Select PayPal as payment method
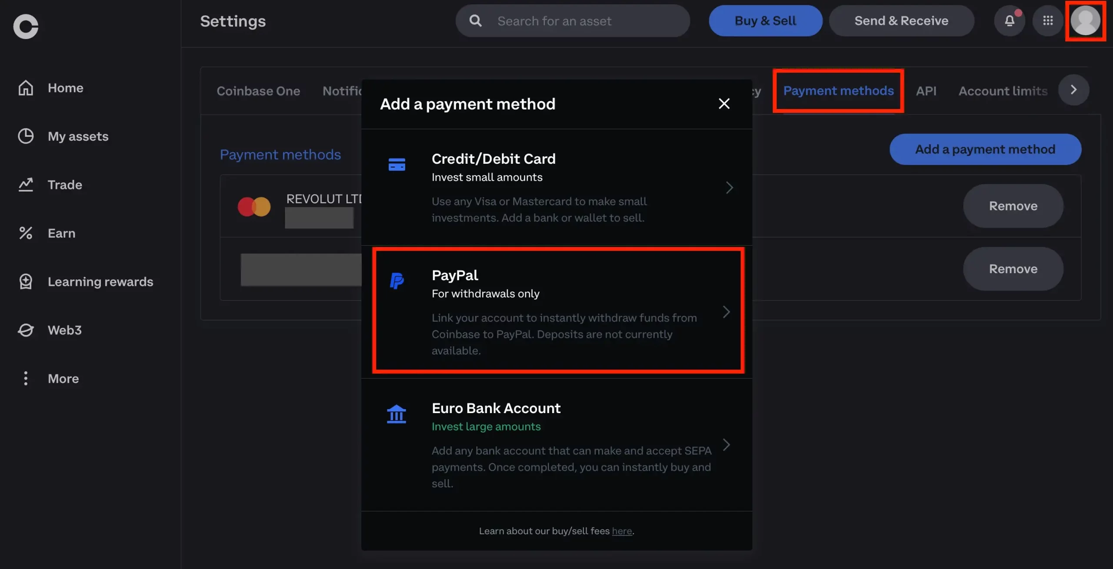This screenshot has width=1113, height=569. [x=557, y=310]
